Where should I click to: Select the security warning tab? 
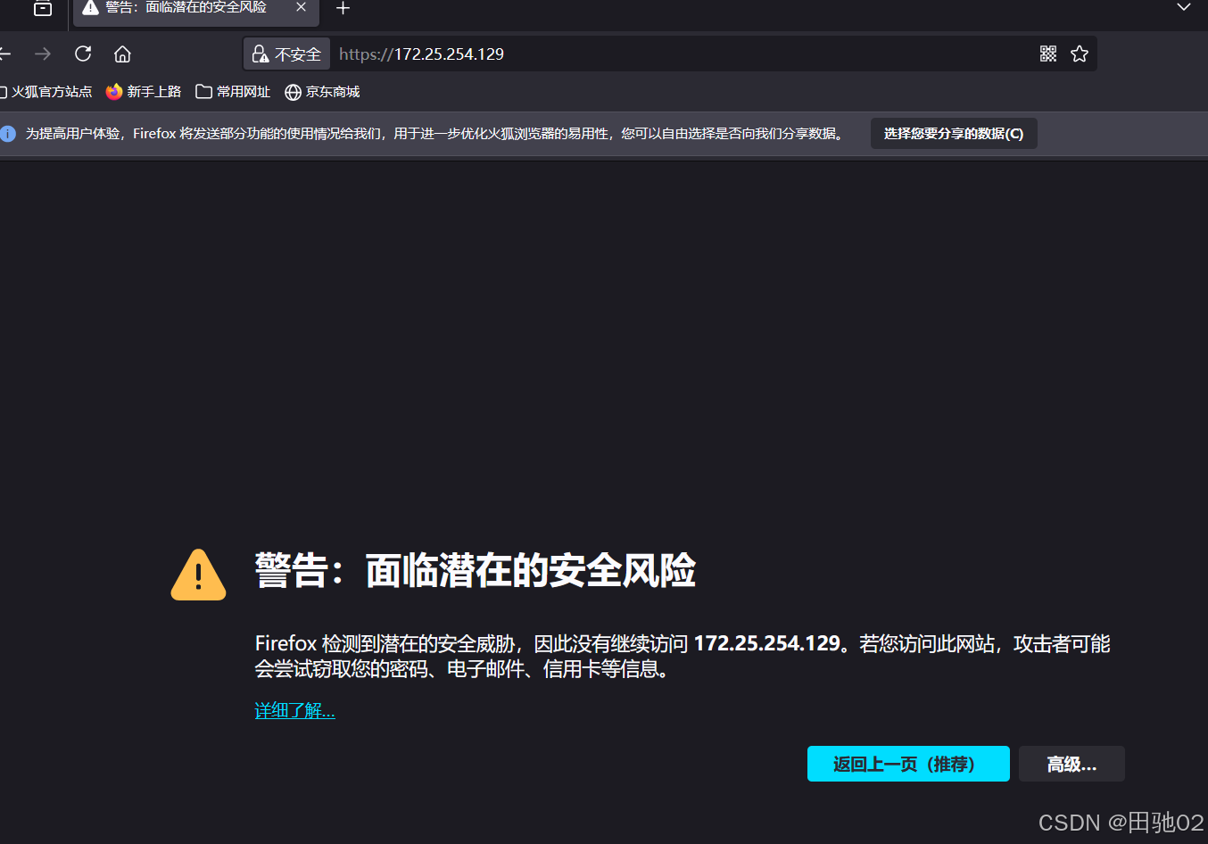coord(194,8)
